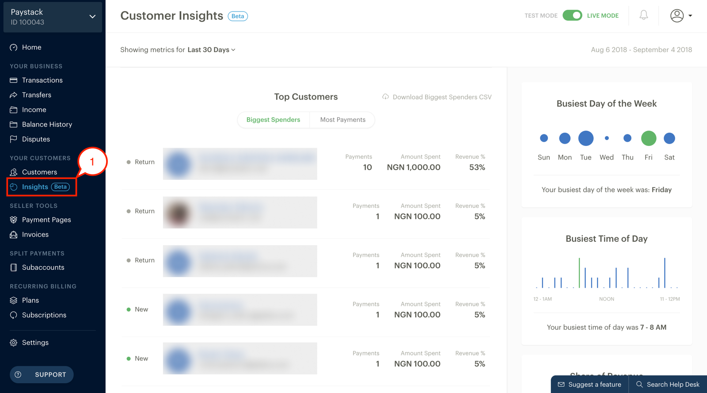Click the Search Help Desk magnifier icon
Viewport: 707px width, 393px height.
[x=639, y=385]
